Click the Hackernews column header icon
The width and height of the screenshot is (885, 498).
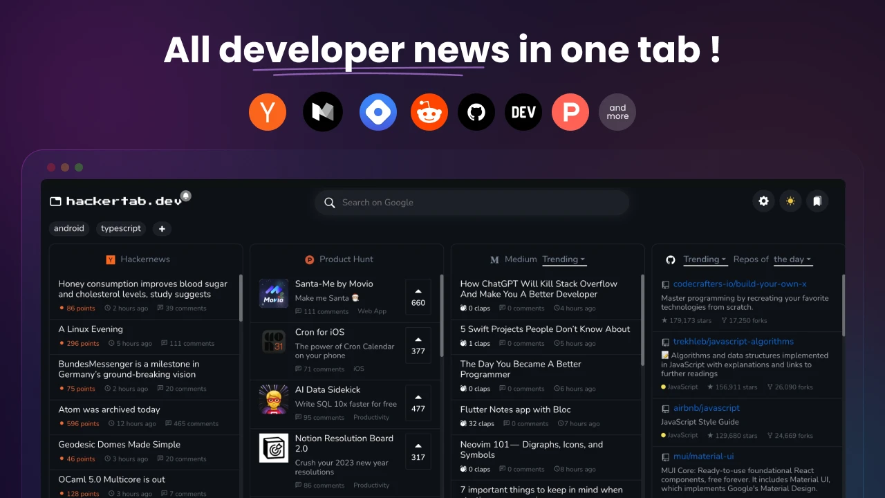point(111,259)
